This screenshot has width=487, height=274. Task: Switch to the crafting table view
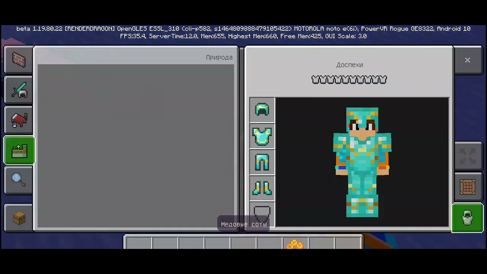click(468, 187)
